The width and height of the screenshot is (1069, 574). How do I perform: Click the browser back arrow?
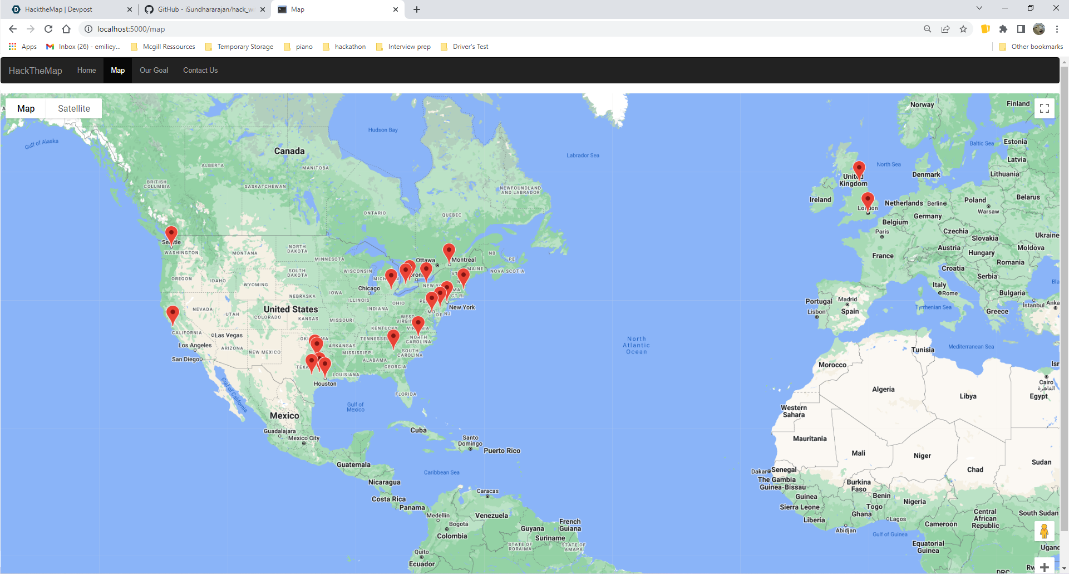(x=13, y=29)
